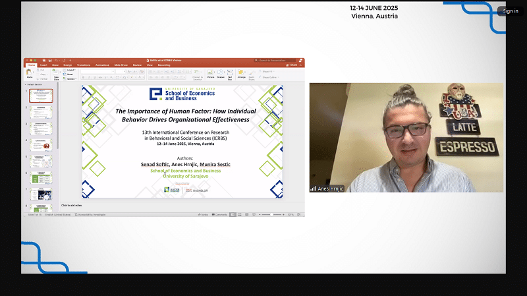Click the Sign in button

coord(510,11)
